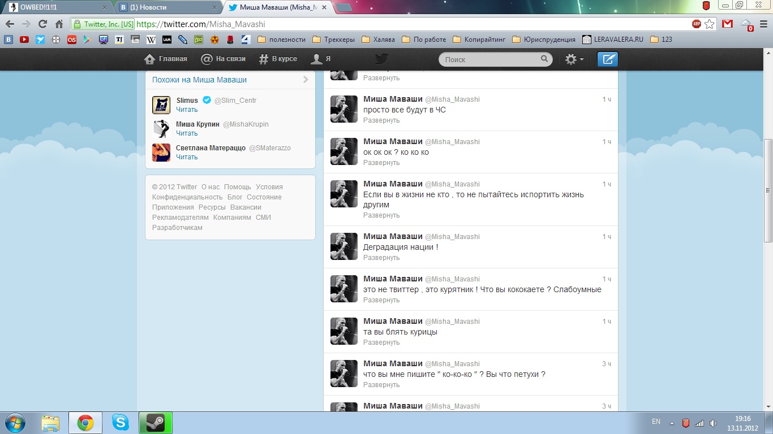
Task: Open the 'Помощь' footer link
Action: (237, 187)
